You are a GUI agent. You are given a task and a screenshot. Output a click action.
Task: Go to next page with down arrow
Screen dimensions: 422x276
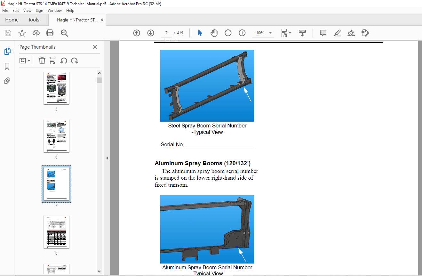tap(151, 33)
